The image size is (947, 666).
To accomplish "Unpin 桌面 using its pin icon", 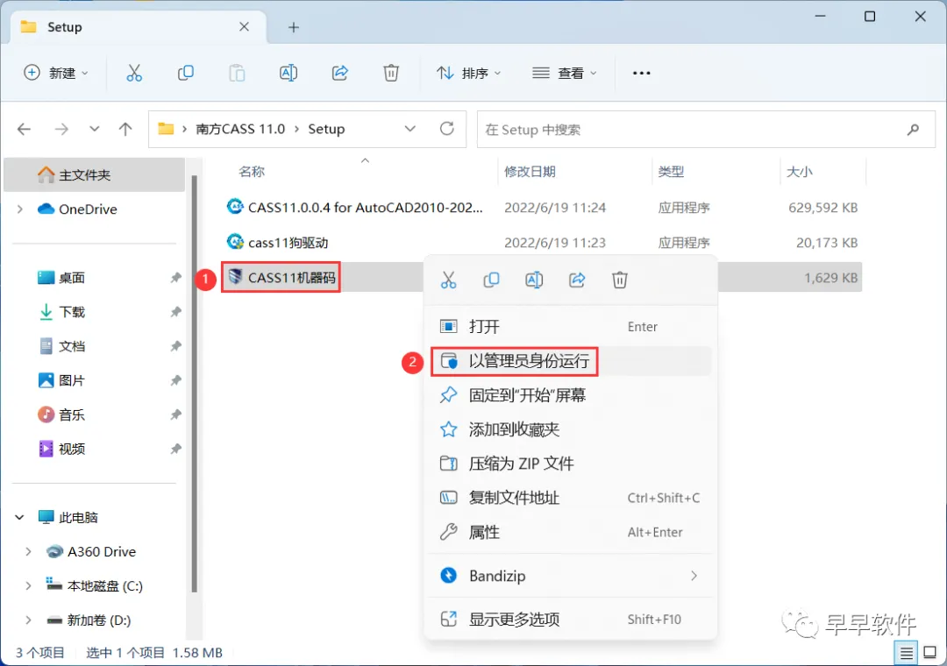I will (x=175, y=278).
